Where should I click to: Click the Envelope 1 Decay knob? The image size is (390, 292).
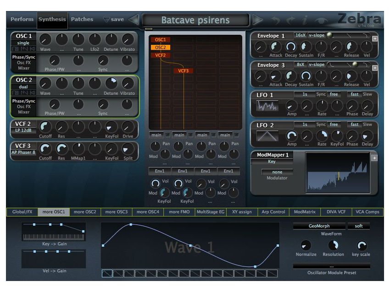(x=291, y=47)
